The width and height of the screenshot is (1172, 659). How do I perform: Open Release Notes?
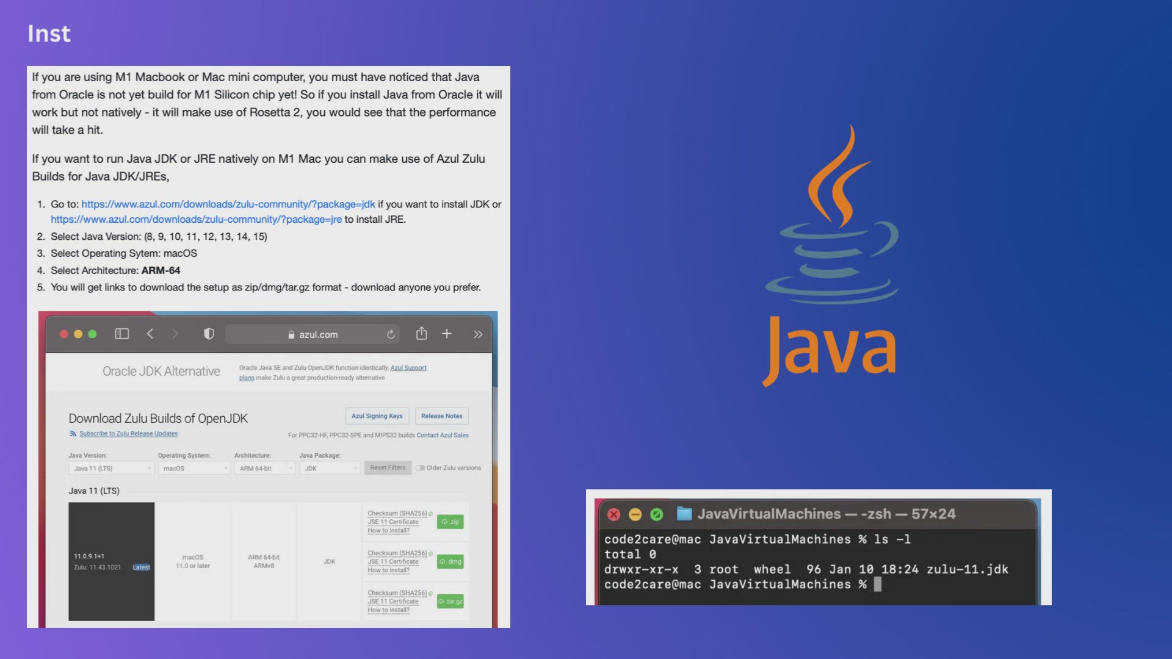(442, 416)
